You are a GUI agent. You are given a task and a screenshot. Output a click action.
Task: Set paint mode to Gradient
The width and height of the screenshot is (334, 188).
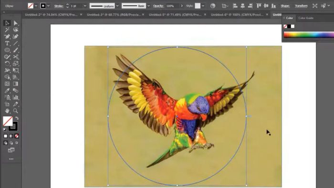click(x=11, y=136)
